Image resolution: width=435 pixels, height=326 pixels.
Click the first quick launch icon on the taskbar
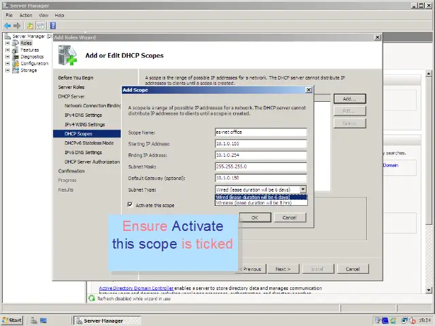[34, 321]
